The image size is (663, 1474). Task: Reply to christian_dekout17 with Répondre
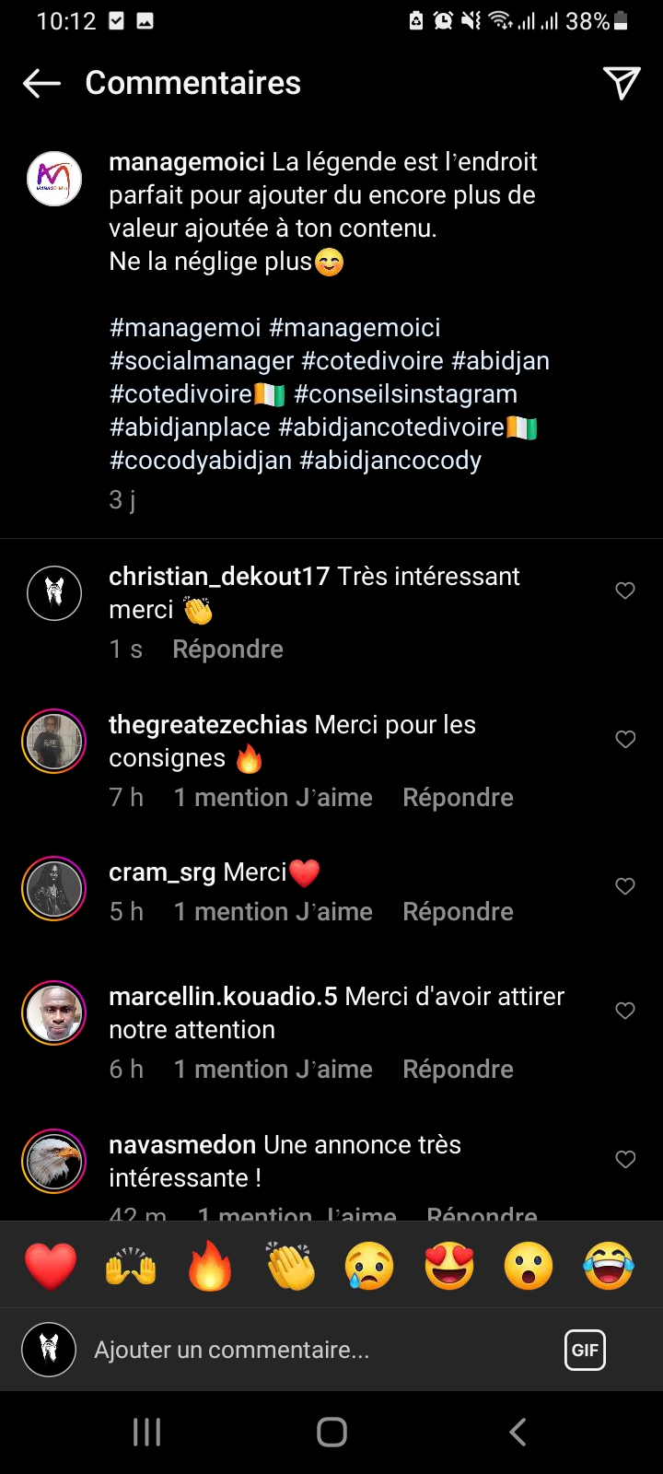(227, 649)
